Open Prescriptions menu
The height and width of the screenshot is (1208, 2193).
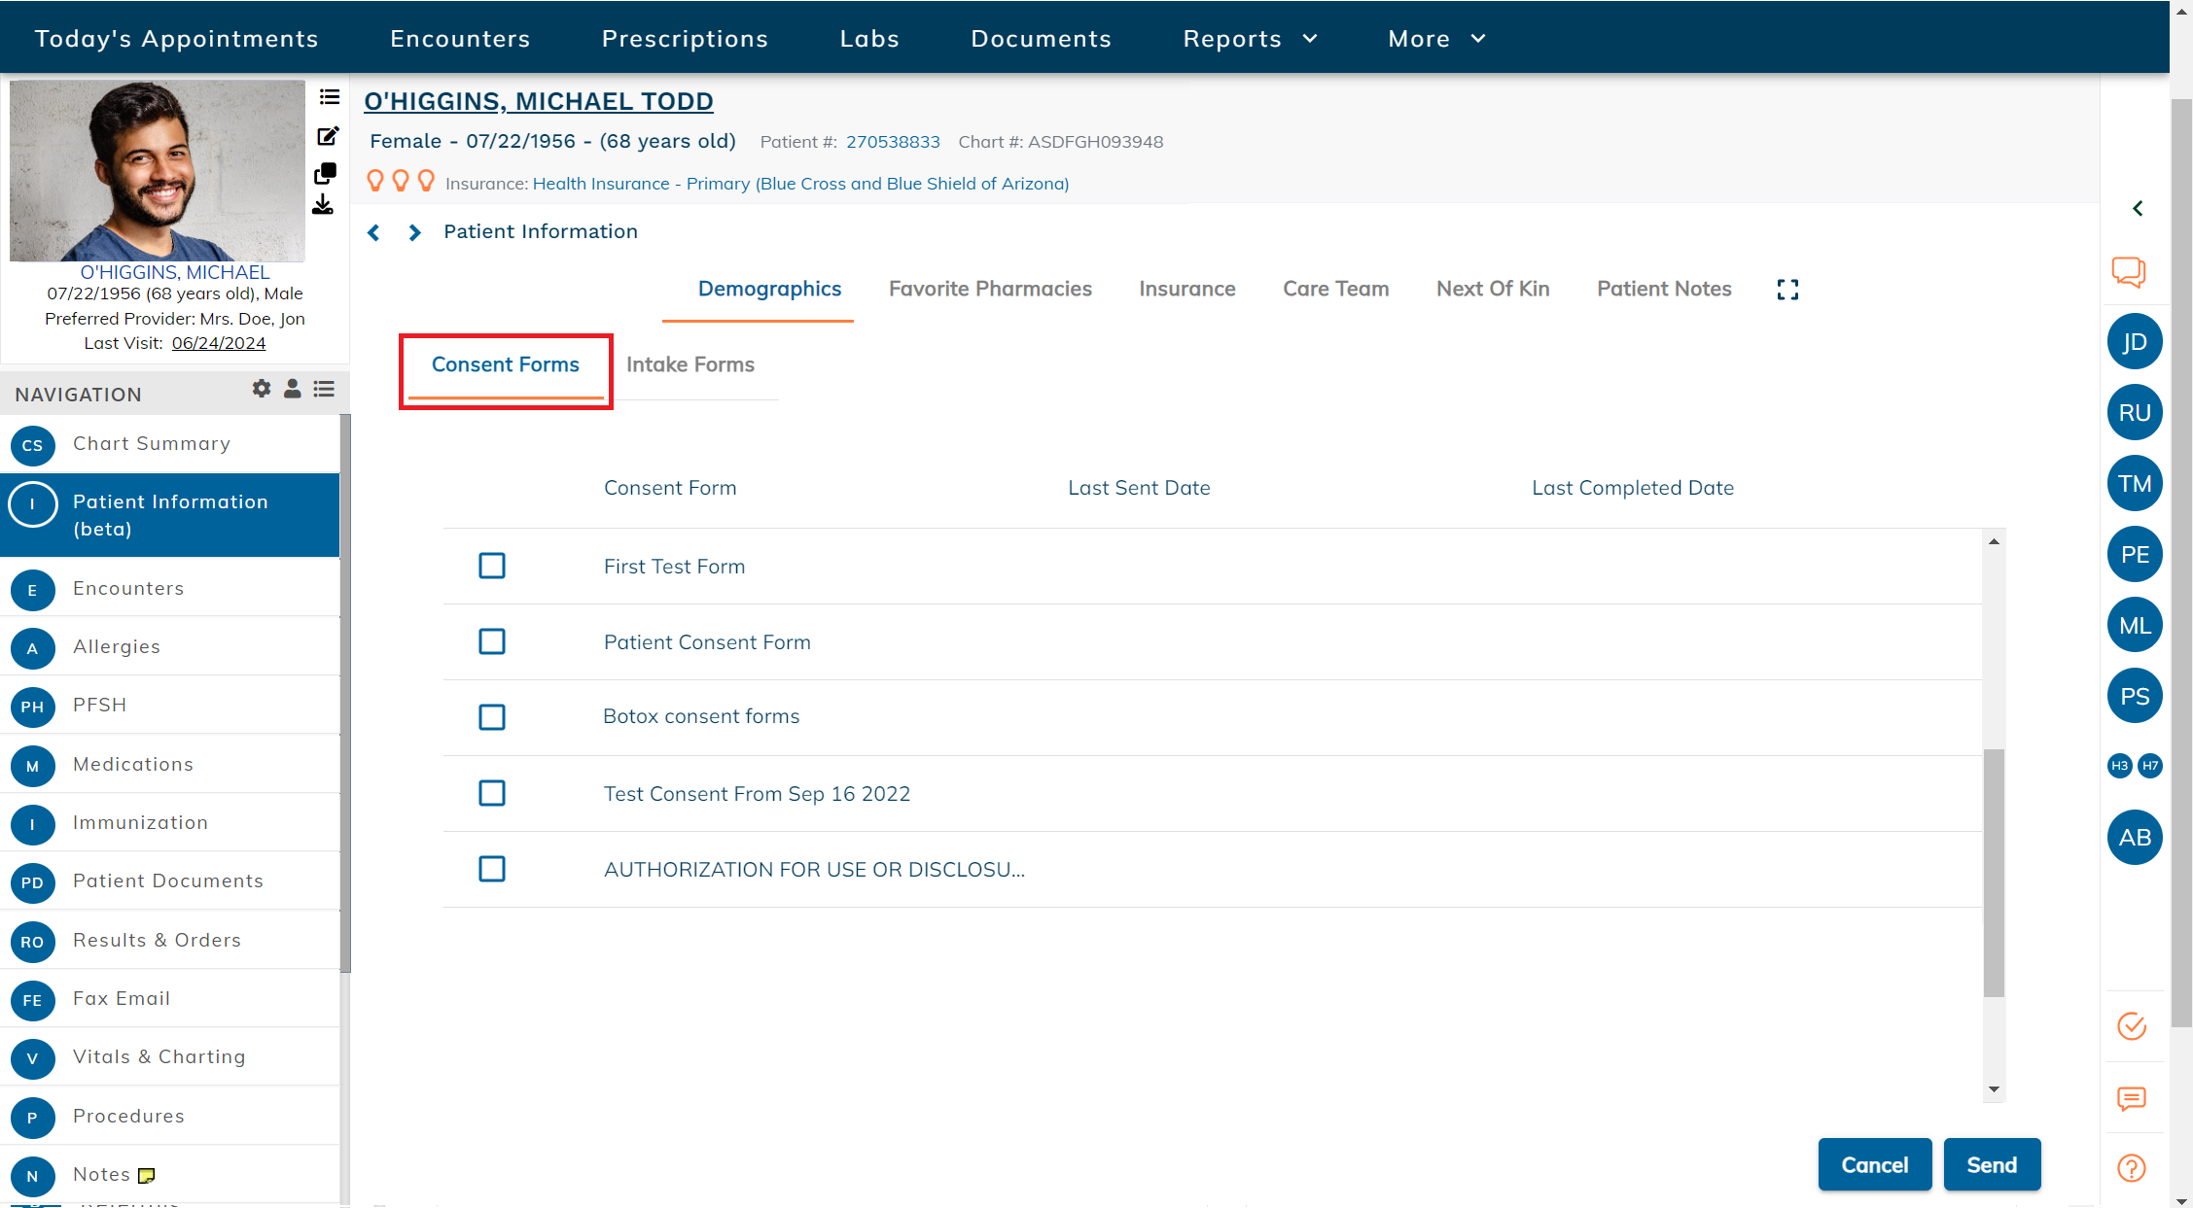[685, 39]
